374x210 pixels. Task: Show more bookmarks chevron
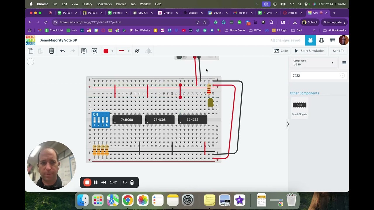coord(314,30)
